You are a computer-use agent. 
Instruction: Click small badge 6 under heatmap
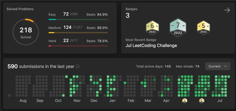point(201,101)
